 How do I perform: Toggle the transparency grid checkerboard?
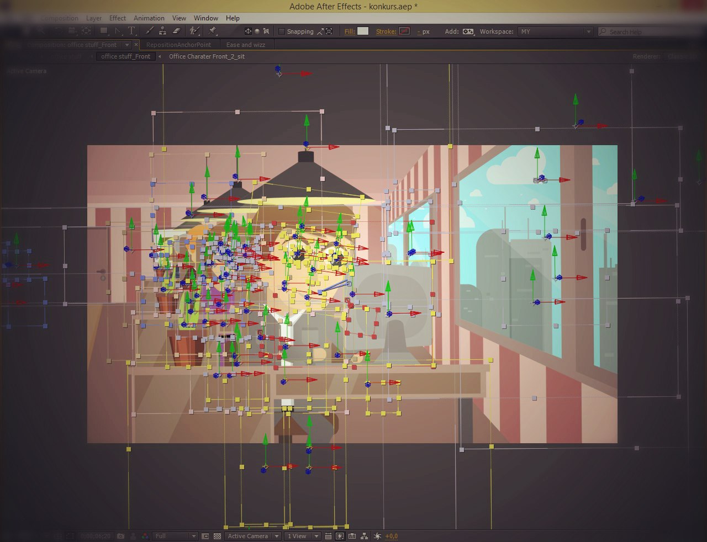pos(218,536)
